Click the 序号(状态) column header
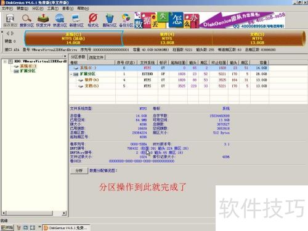This screenshot has height=231, width=308. coord(126,63)
